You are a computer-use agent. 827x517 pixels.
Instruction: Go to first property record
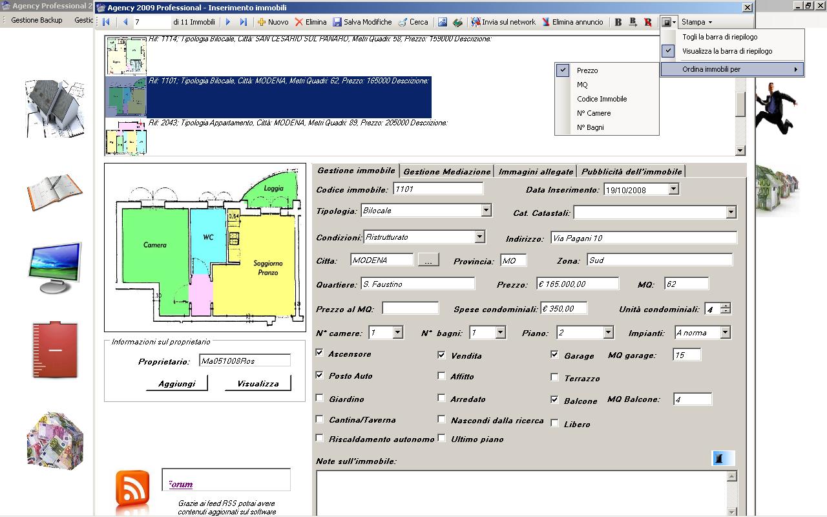[x=106, y=22]
